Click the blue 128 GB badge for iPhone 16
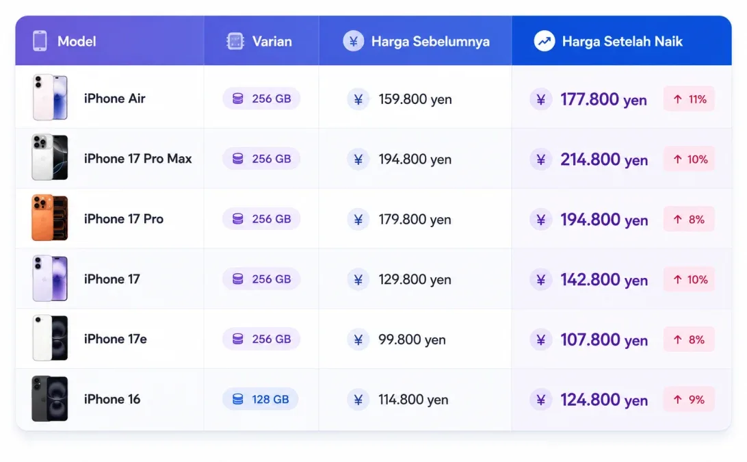The image size is (747, 462). pyautogui.click(x=261, y=399)
